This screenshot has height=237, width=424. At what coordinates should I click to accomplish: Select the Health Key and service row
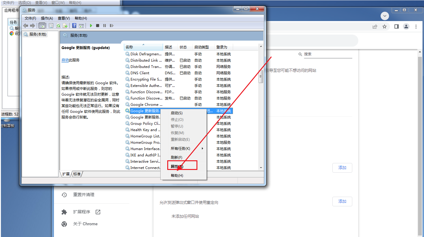click(x=178, y=130)
